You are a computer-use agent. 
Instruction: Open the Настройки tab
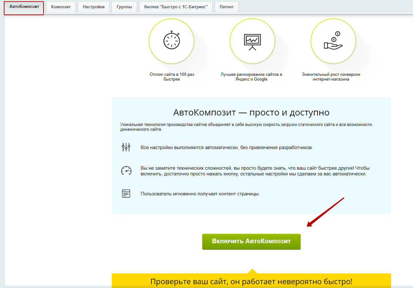pos(94,7)
